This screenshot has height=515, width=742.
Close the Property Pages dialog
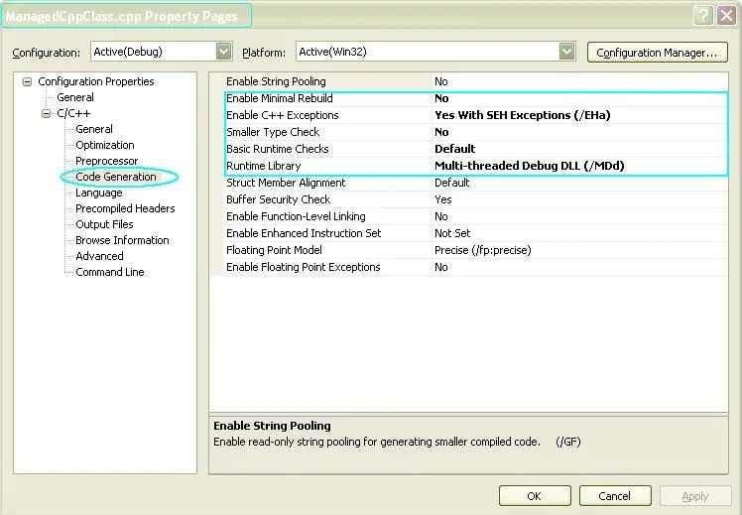point(726,16)
